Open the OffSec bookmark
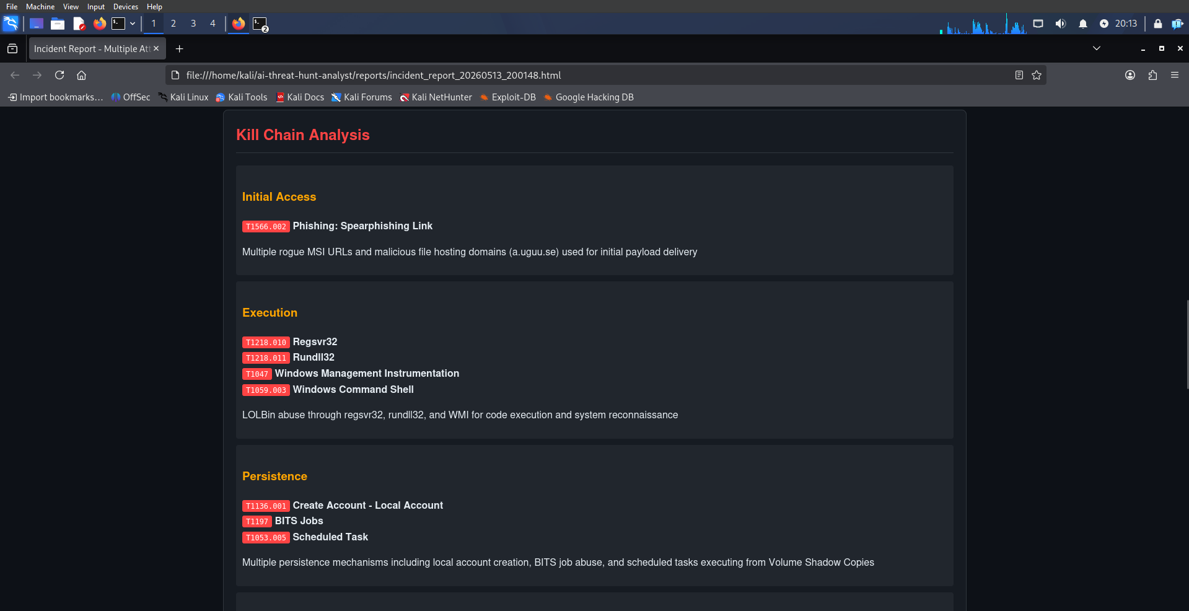 pyautogui.click(x=131, y=97)
